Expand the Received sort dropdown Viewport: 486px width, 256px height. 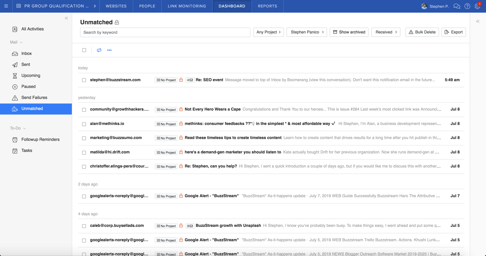386,32
